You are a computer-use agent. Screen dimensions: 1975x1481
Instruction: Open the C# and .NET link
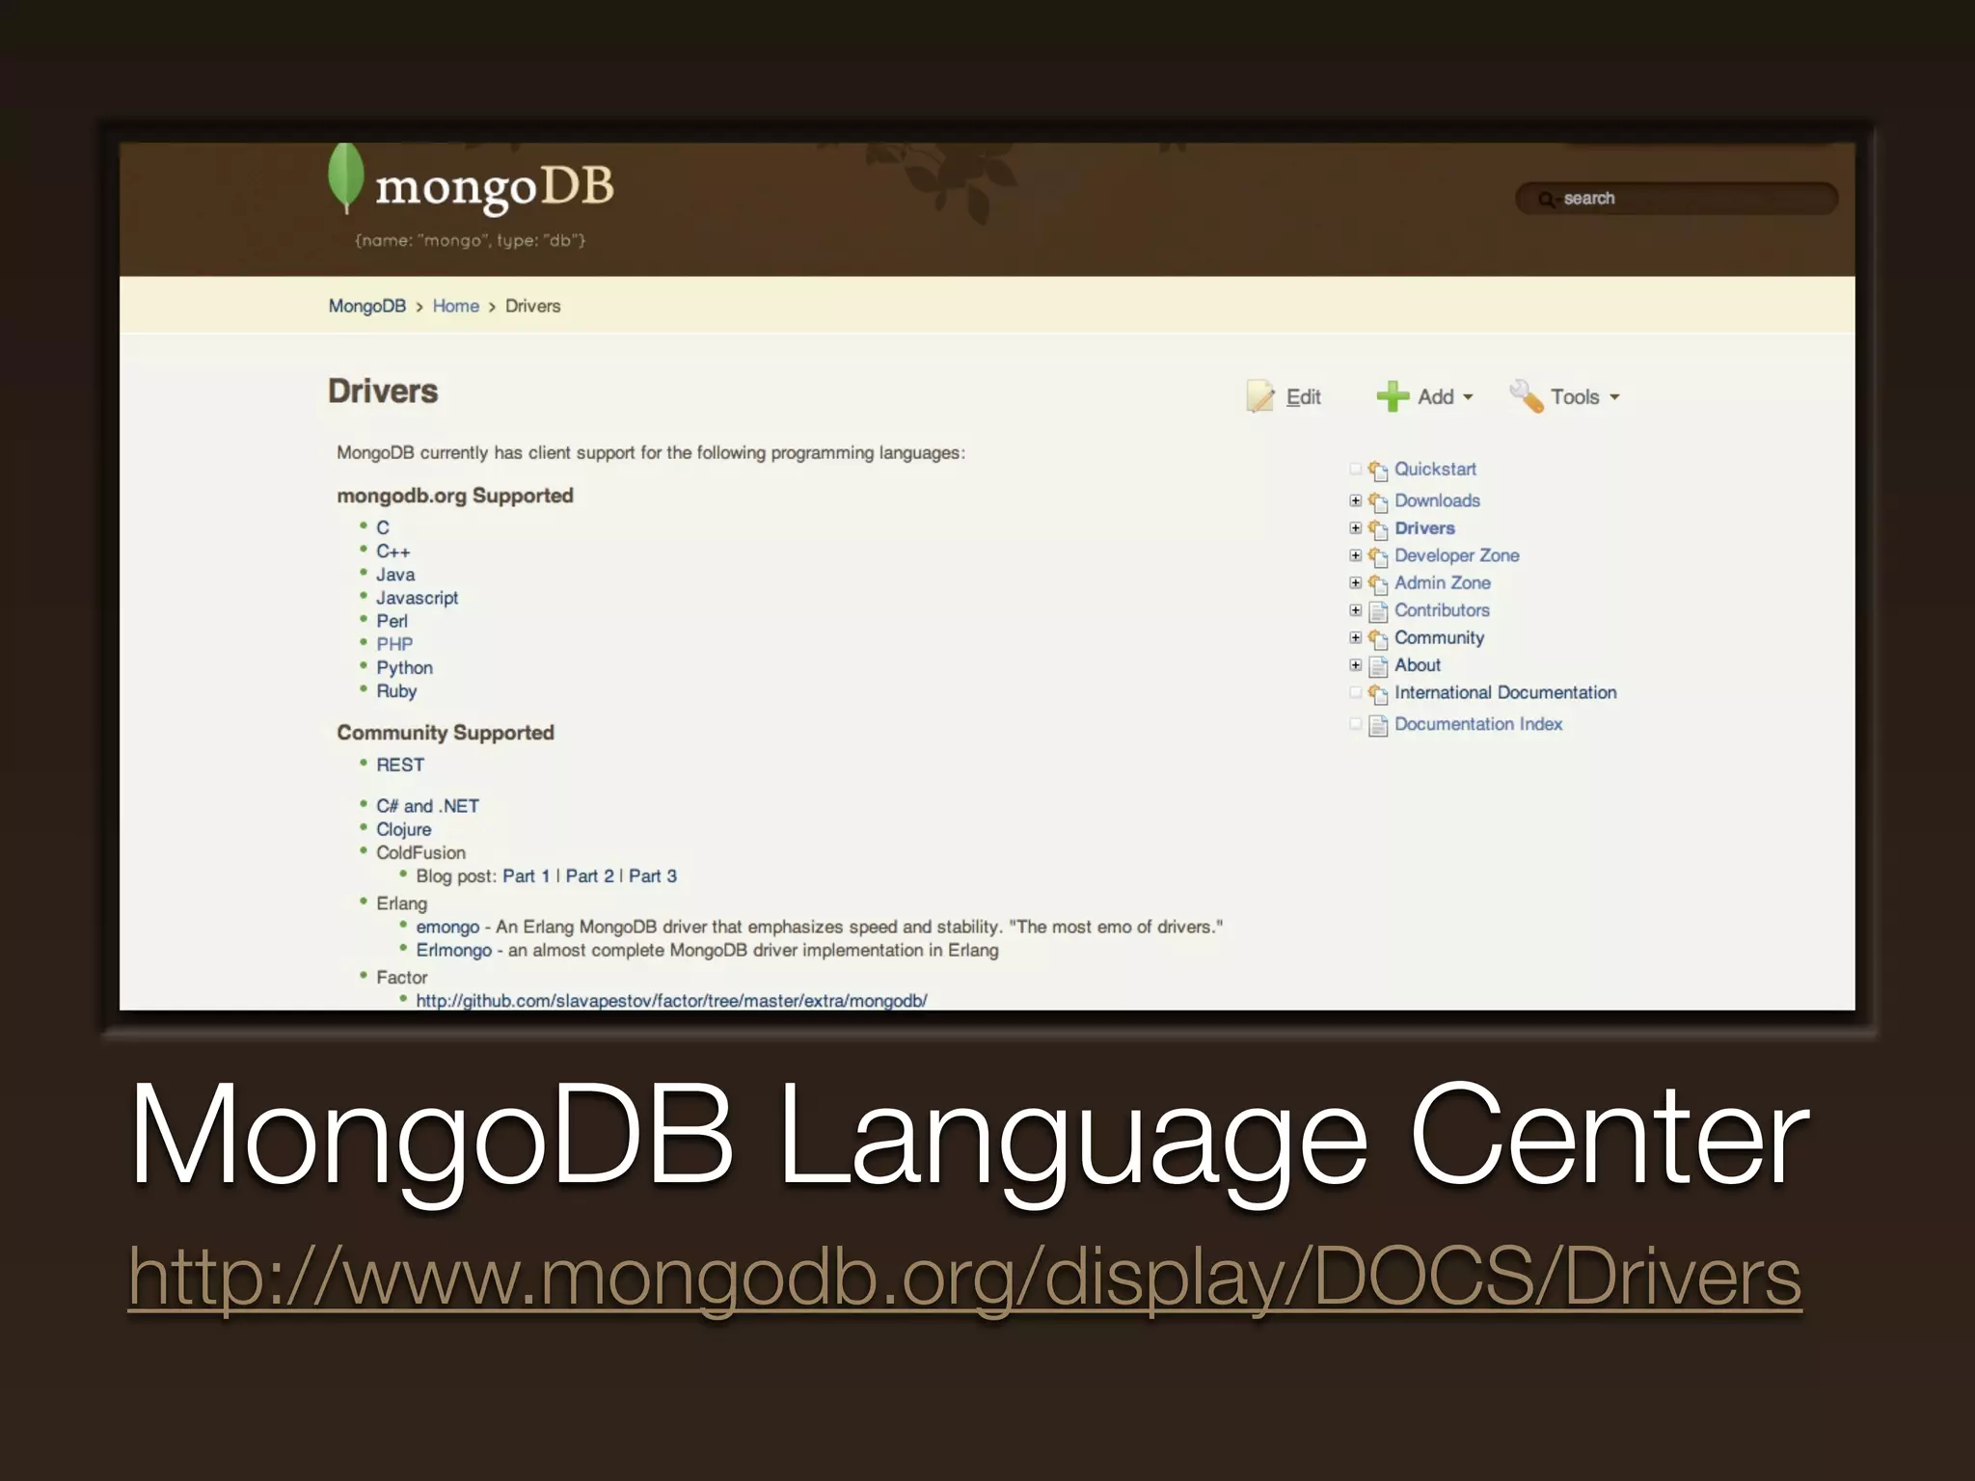point(427,806)
